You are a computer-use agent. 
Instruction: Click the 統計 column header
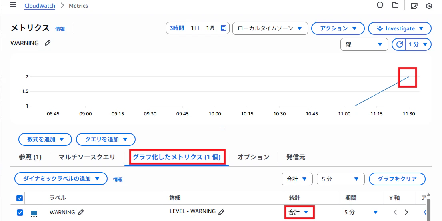coord(294,198)
